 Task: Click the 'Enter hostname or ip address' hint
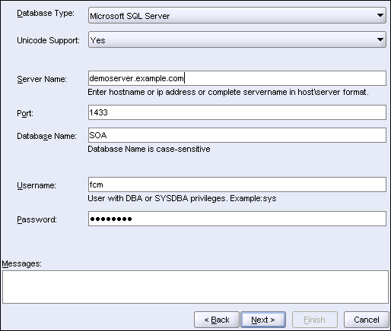click(x=228, y=92)
